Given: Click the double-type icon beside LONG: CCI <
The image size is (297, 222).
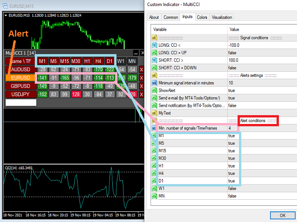Looking at the screenshot, I should [155, 45].
